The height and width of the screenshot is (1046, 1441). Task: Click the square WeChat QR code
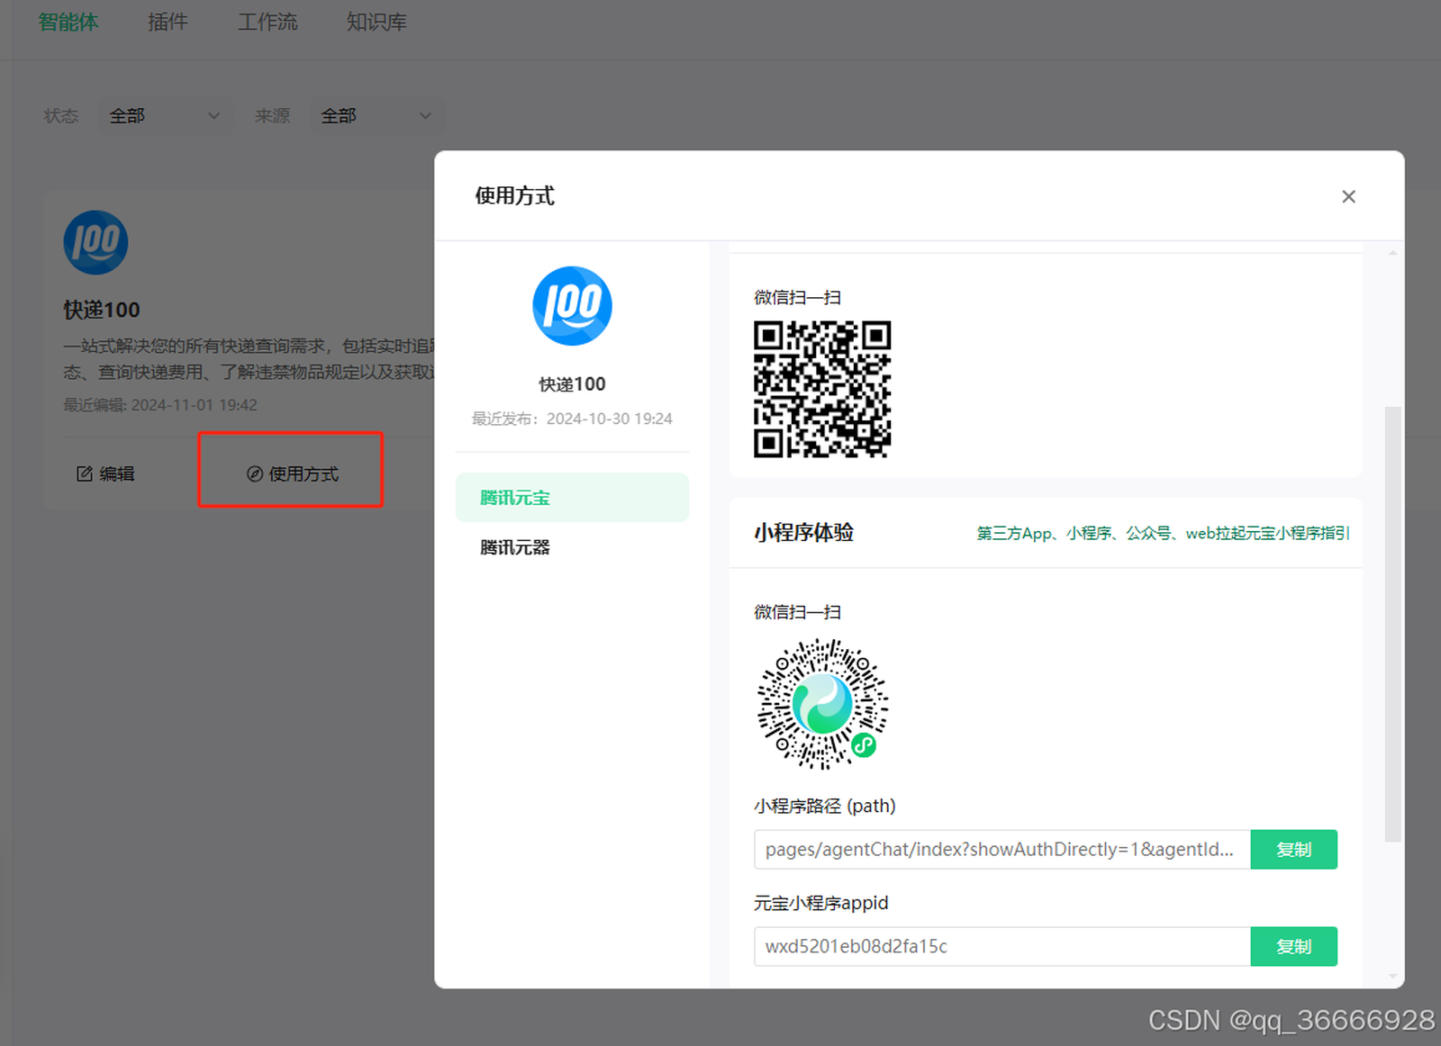tap(821, 389)
